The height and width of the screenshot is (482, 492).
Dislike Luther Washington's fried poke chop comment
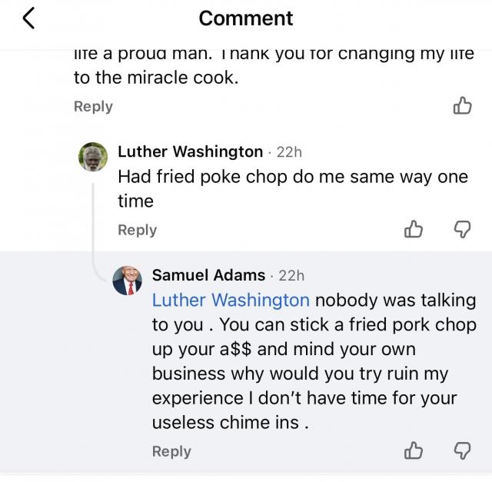462,229
